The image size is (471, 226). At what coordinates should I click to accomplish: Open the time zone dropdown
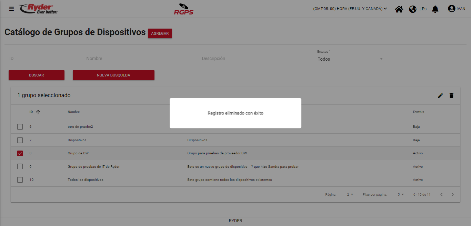coord(350,9)
